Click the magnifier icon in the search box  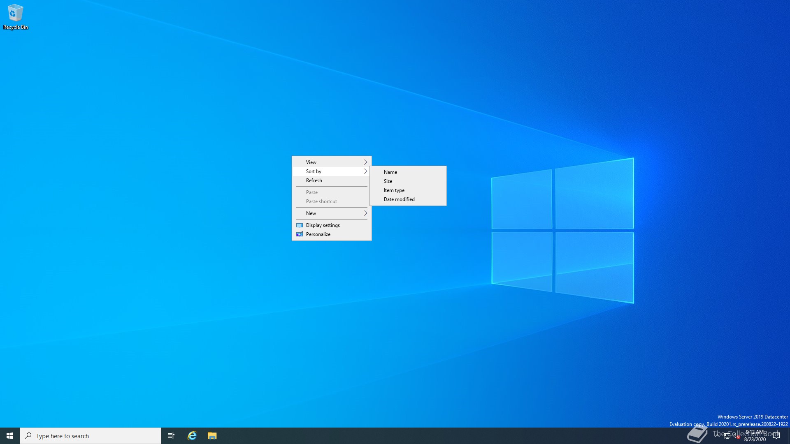[28, 436]
